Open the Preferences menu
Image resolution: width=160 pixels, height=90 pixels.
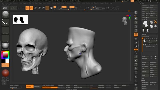pyautogui.click(x=68, y=3)
